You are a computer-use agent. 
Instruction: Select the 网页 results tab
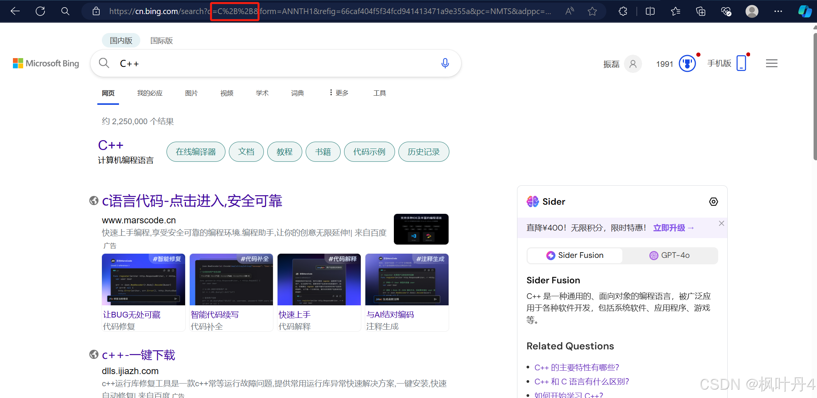[108, 93]
